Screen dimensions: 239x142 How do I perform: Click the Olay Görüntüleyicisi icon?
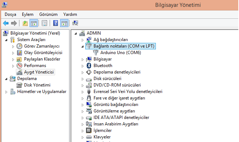19,53
